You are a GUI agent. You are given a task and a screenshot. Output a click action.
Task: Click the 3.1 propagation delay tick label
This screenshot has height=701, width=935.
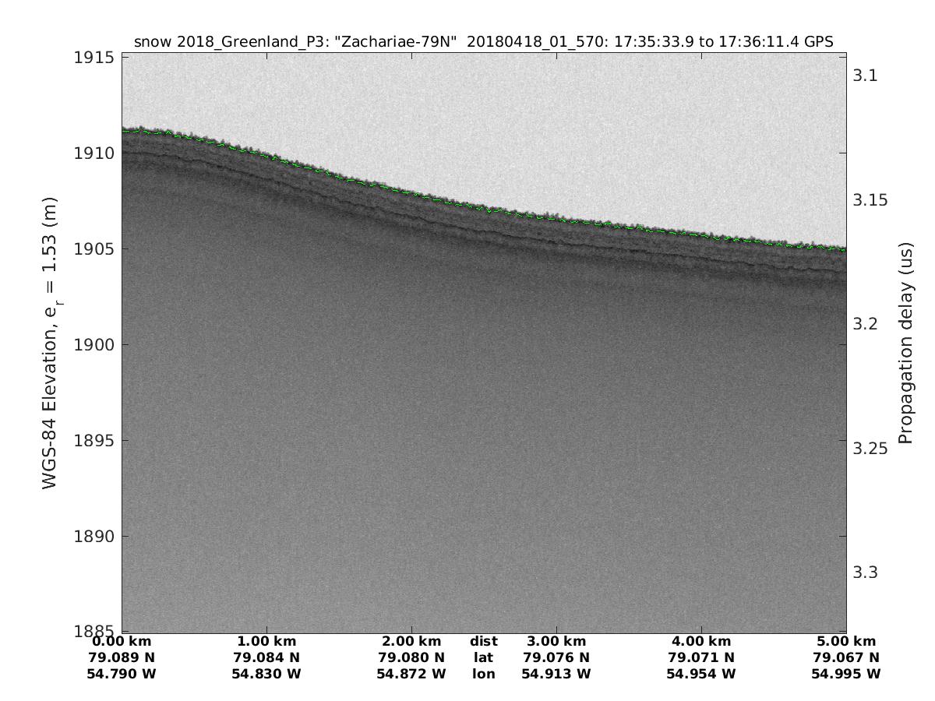(865, 76)
